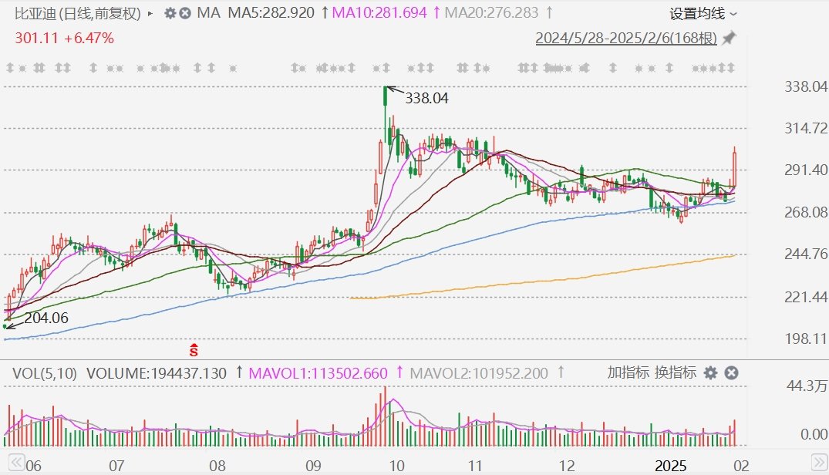The height and width of the screenshot is (475, 829).
Task: Open the date range 2024/5/28-2025/2/6 link
Action: [626, 38]
